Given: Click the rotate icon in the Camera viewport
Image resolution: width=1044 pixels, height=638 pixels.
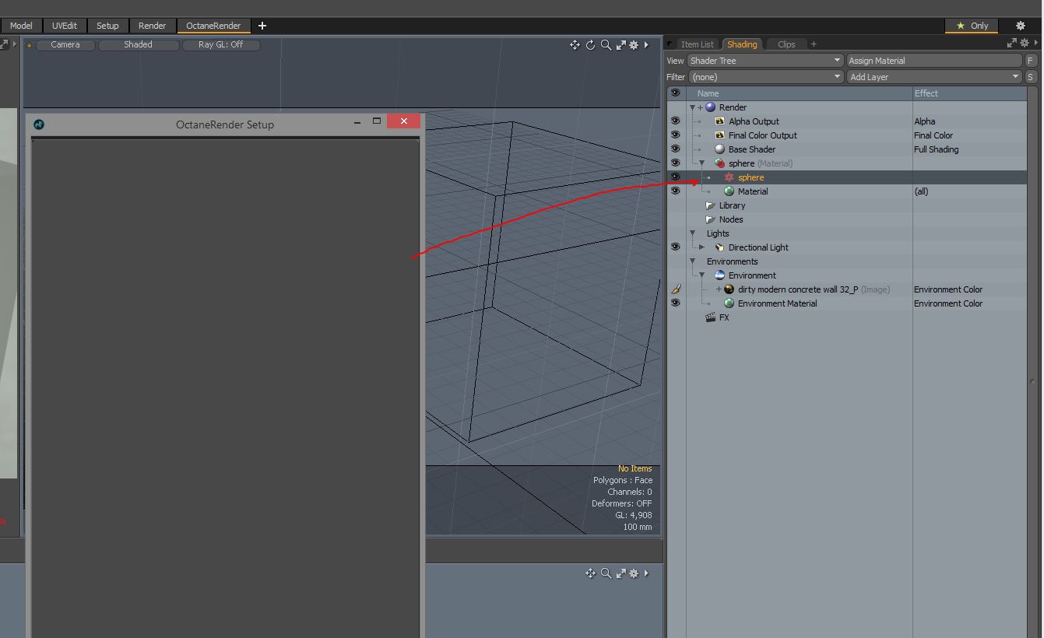Looking at the screenshot, I should point(590,45).
